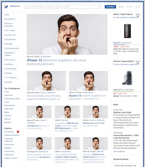Image resolution: width=145 pixels, height=167 pixels.
Task: Open the shopping cart icon in header
Action: point(136,7)
